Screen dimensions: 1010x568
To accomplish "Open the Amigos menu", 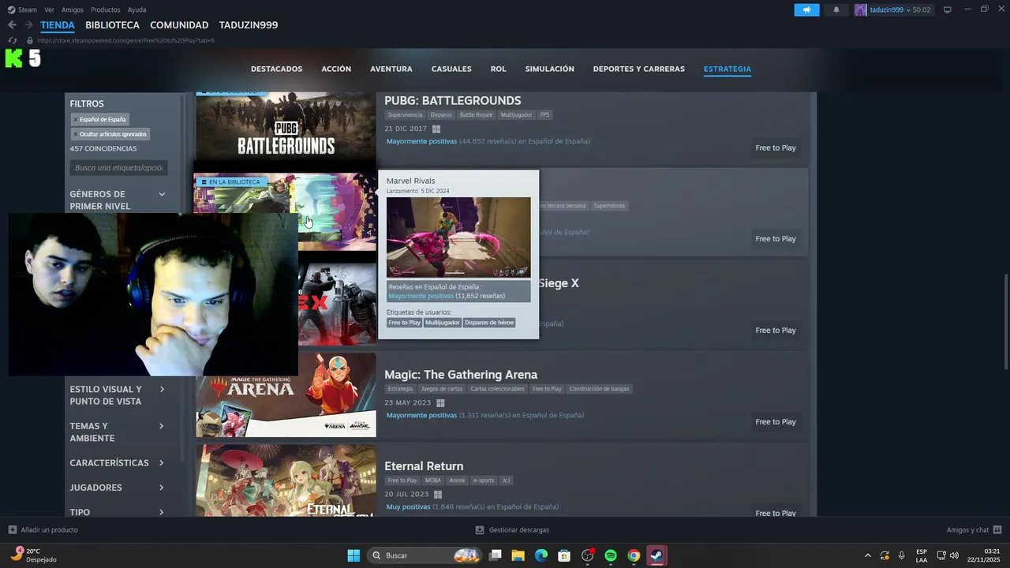I will coord(73,9).
